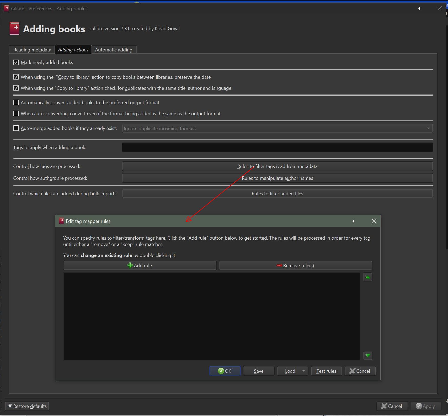Confirm tag mapper rules with OK

tap(225, 371)
